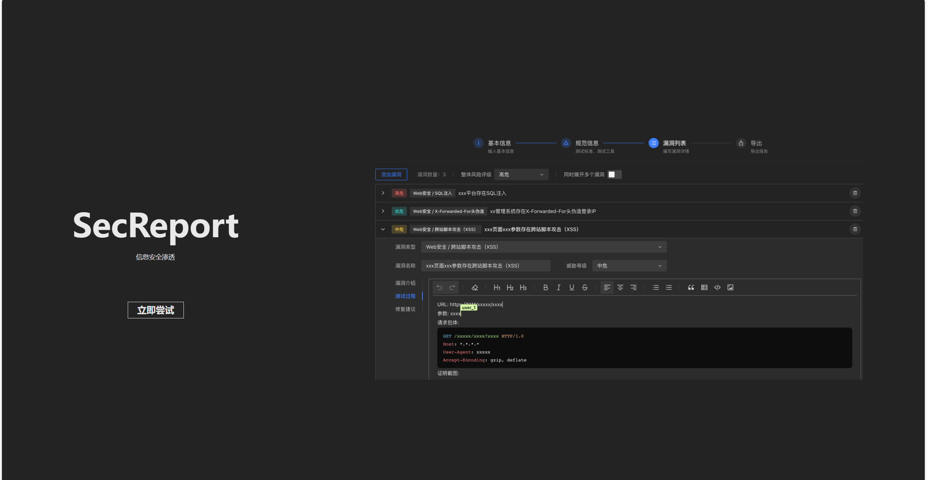
Task: Click the Web安全 / SQL注入 tag
Action: pyautogui.click(x=432, y=193)
